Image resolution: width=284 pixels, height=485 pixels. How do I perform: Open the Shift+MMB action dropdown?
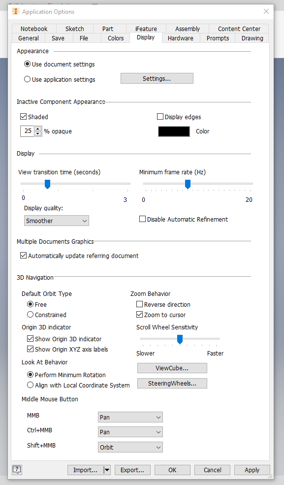[x=130, y=447]
